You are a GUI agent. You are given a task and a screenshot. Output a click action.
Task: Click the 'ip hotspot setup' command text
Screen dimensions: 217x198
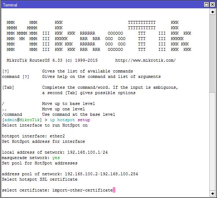70,120
